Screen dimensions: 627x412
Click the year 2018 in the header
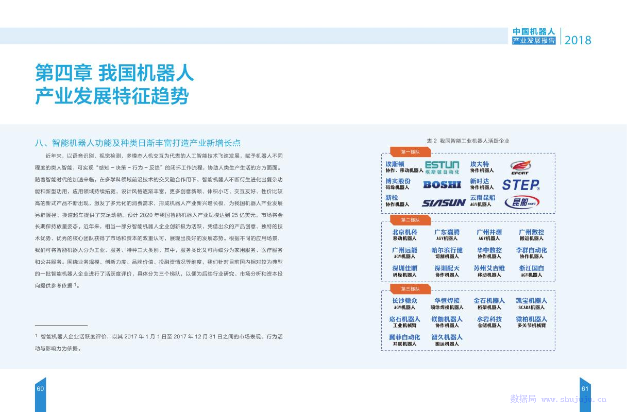578,40
